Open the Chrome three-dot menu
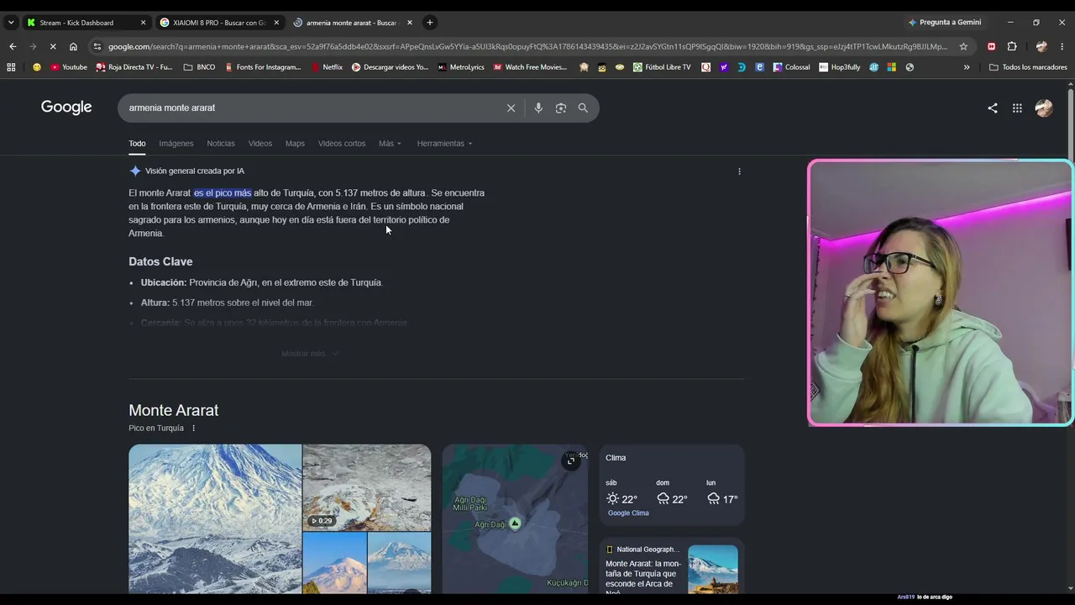Viewport: 1075px width, 605px height. [x=1063, y=47]
